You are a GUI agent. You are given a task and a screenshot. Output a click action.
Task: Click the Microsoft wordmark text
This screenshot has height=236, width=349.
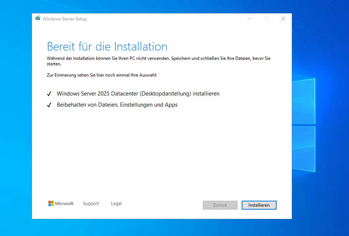[x=64, y=204]
